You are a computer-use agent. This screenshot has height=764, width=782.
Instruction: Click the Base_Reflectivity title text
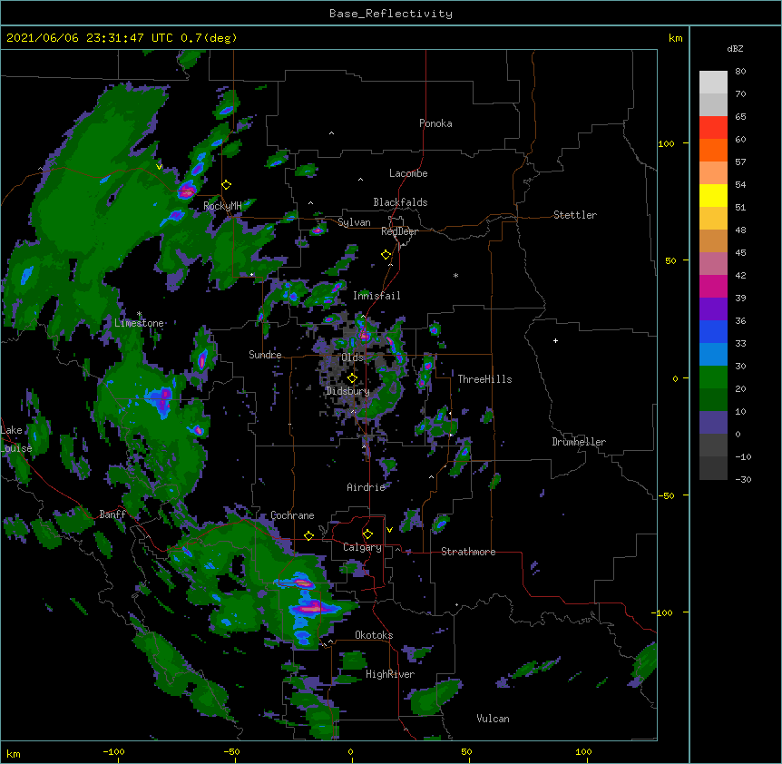pos(391,14)
